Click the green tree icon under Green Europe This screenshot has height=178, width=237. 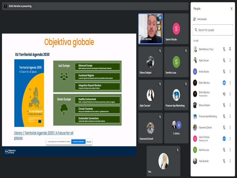pyautogui.click(x=64, y=110)
